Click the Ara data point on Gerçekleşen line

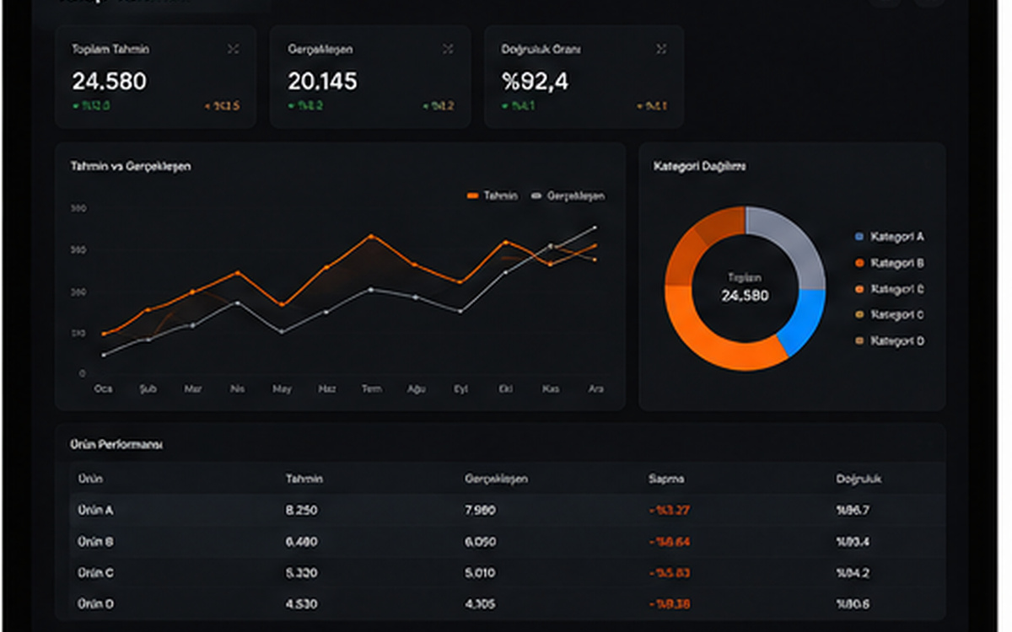coord(595,228)
